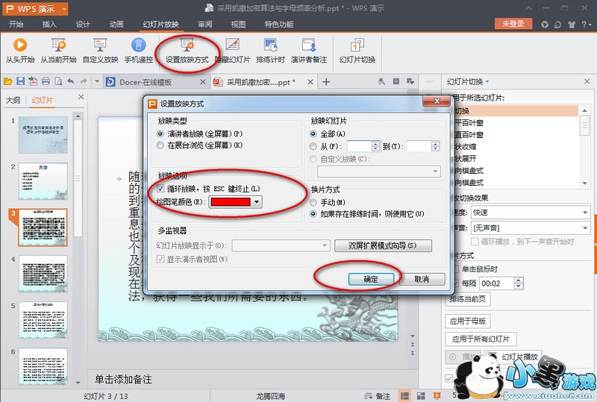Toggle 每隔 timed-advance checkbox
The width and height of the screenshot is (597, 402).
tap(456, 283)
